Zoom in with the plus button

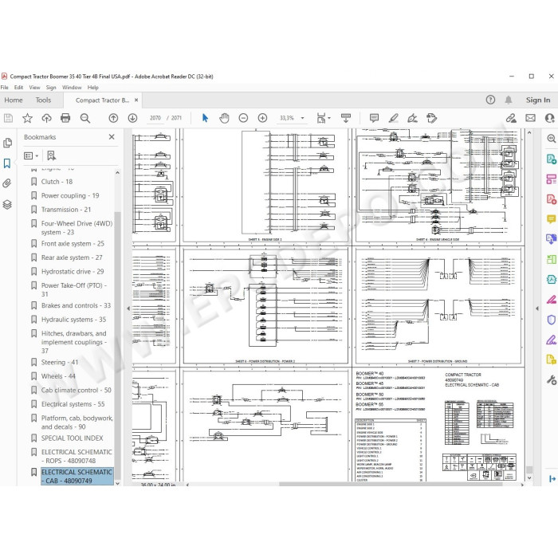[262, 118]
